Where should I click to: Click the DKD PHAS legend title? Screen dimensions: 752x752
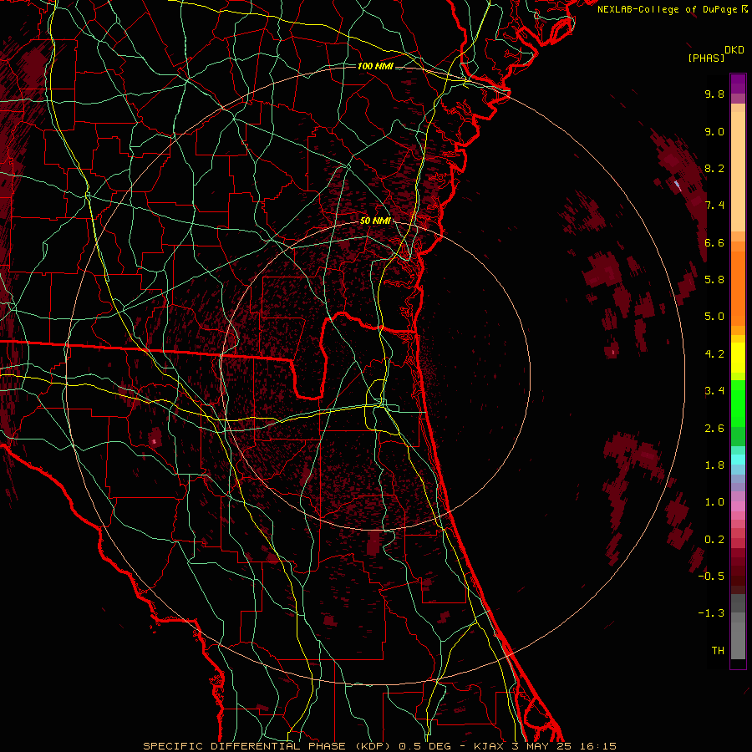(x=715, y=54)
